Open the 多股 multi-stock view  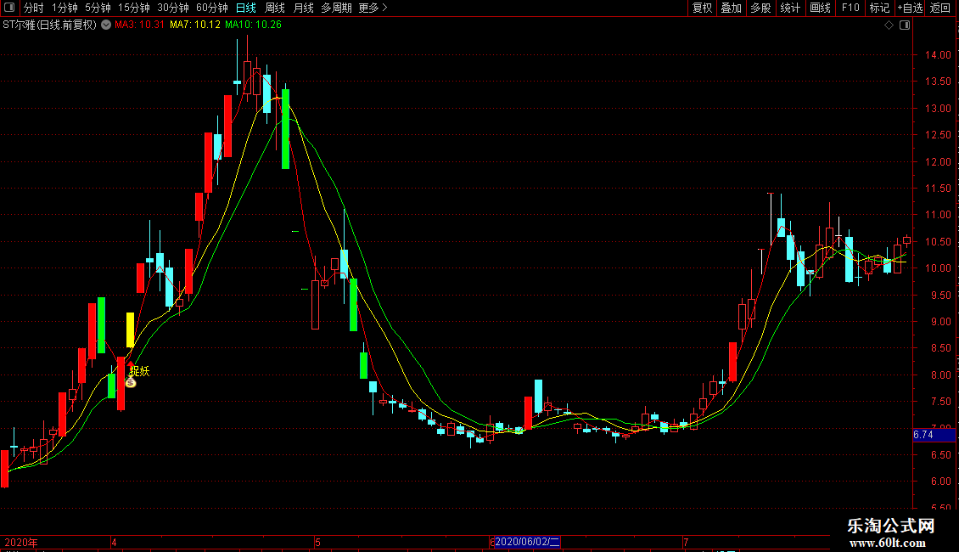[760, 8]
